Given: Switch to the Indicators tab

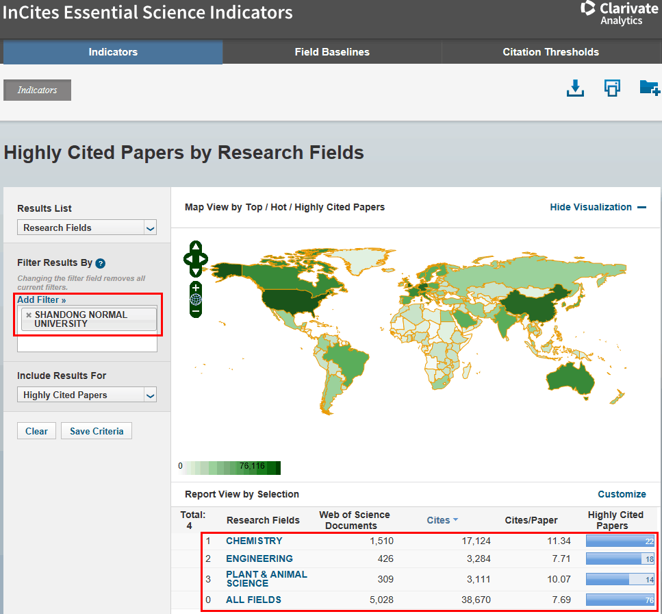Looking at the screenshot, I should tap(113, 52).
